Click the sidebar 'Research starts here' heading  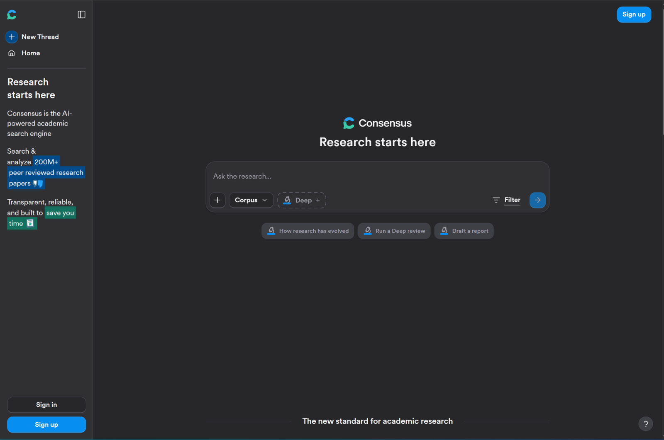tap(31, 89)
